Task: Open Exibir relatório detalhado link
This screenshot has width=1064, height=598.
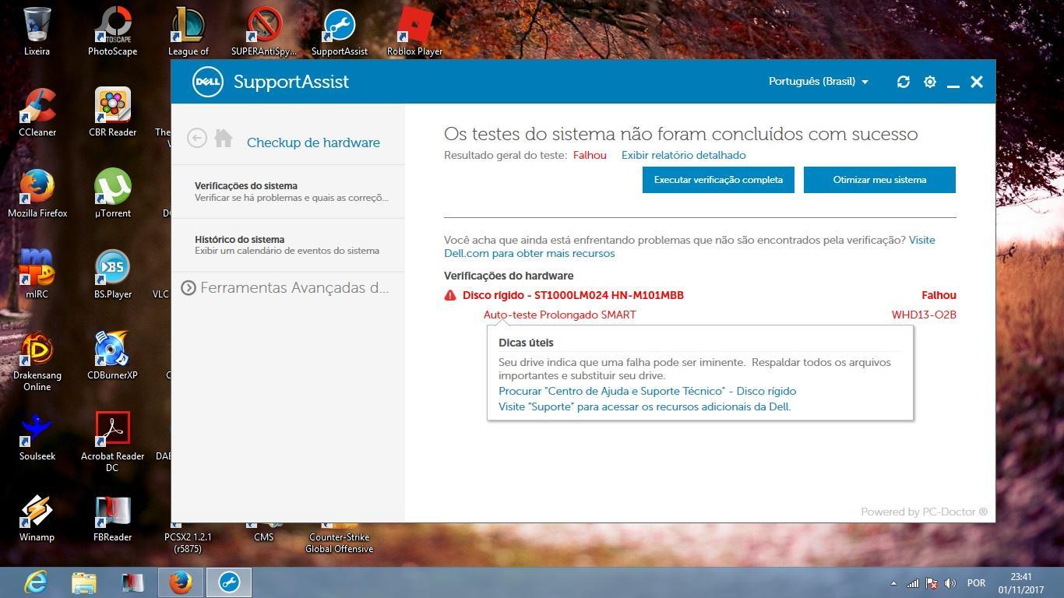Action: [x=683, y=155]
